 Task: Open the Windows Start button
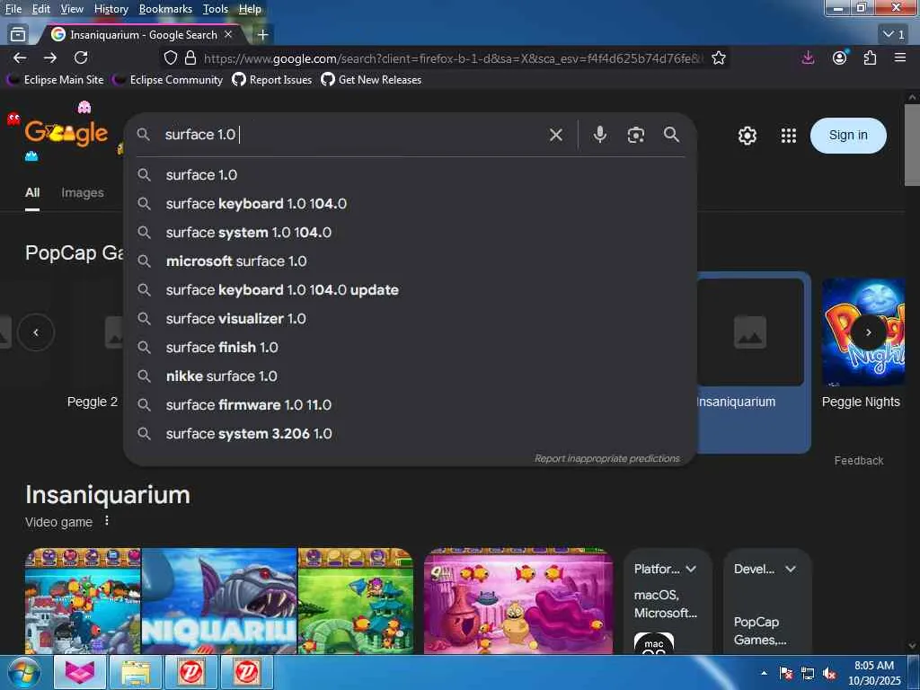click(x=23, y=672)
